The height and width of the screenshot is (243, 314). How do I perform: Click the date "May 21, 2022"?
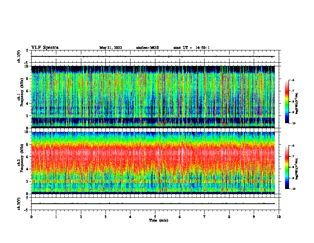pyautogui.click(x=111, y=48)
